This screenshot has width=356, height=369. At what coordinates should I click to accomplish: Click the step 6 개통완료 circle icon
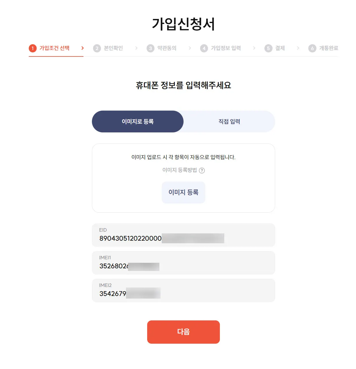pyautogui.click(x=312, y=48)
